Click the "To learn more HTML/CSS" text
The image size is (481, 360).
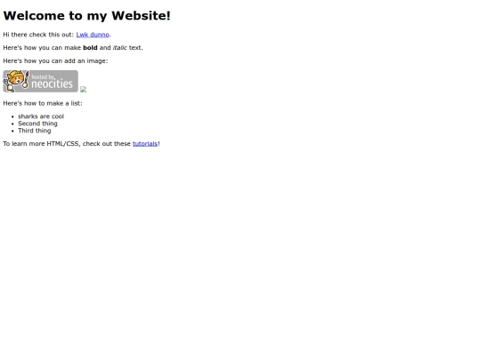42,144
